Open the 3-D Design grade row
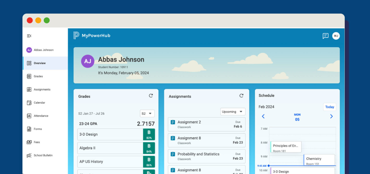The image size is (370, 174). coord(116,134)
